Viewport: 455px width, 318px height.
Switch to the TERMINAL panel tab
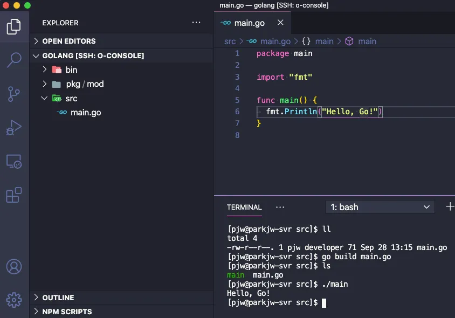tap(244, 207)
